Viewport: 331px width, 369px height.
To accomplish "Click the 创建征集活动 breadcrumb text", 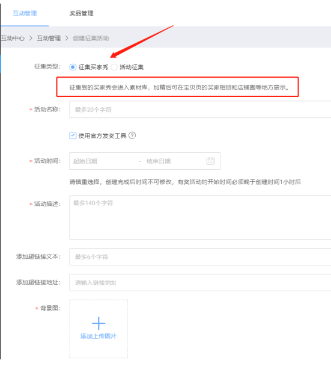I will (91, 38).
